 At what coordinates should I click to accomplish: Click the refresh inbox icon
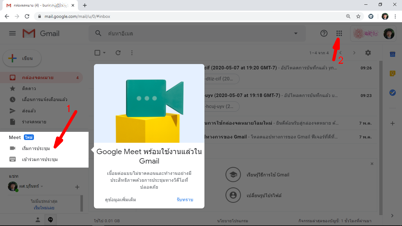[x=118, y=53]
